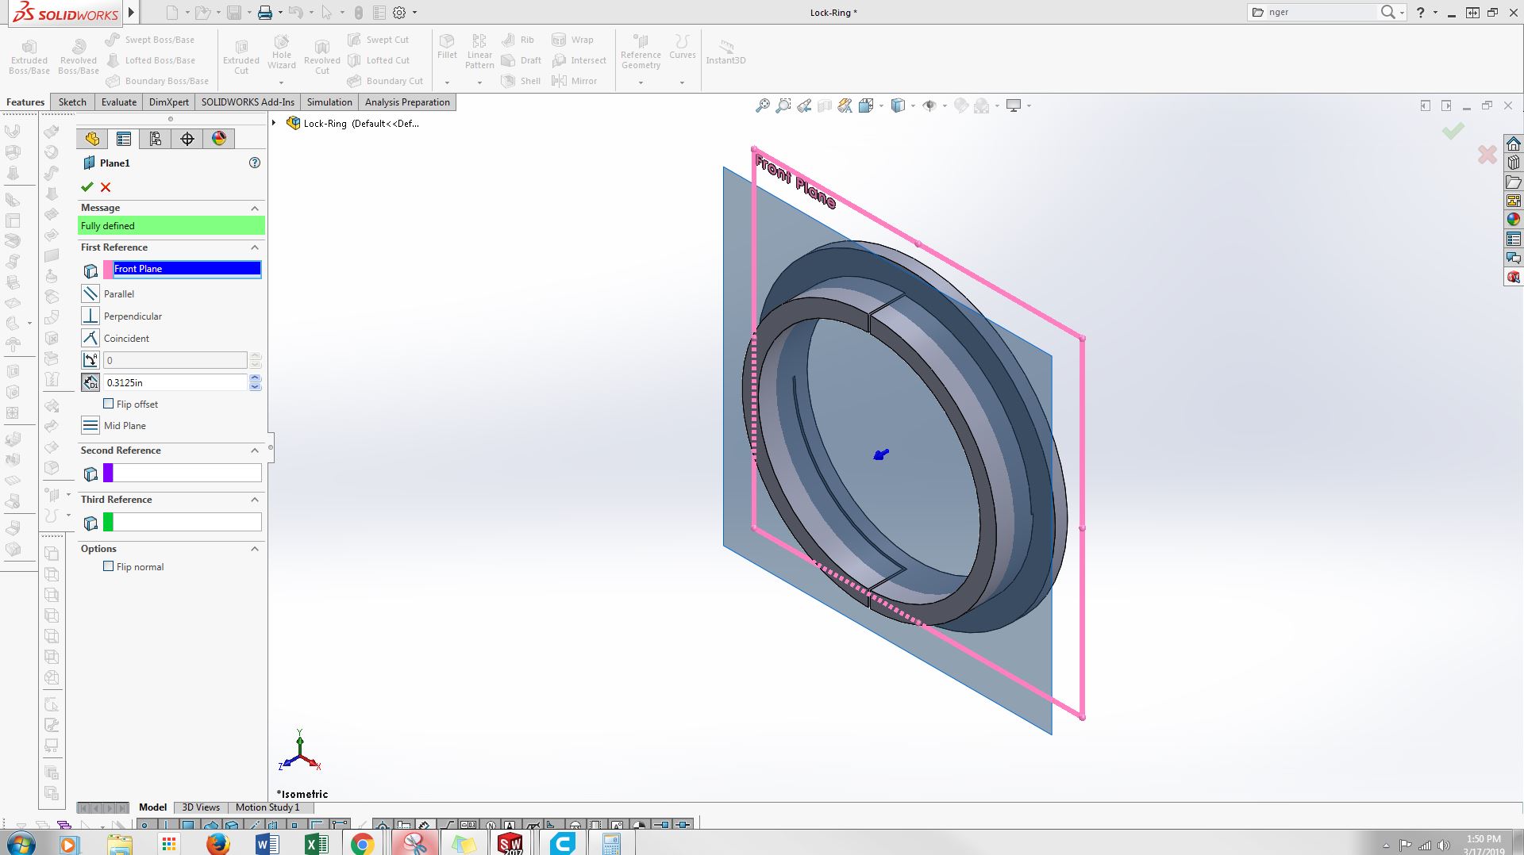1524x855 pixels.
Task: Open the Hole Wizard tool
Action: click(282, 52)
